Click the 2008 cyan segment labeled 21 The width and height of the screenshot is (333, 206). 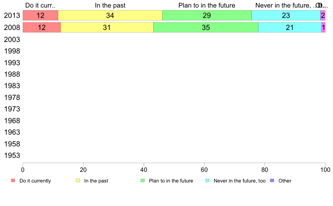point(290,27)
